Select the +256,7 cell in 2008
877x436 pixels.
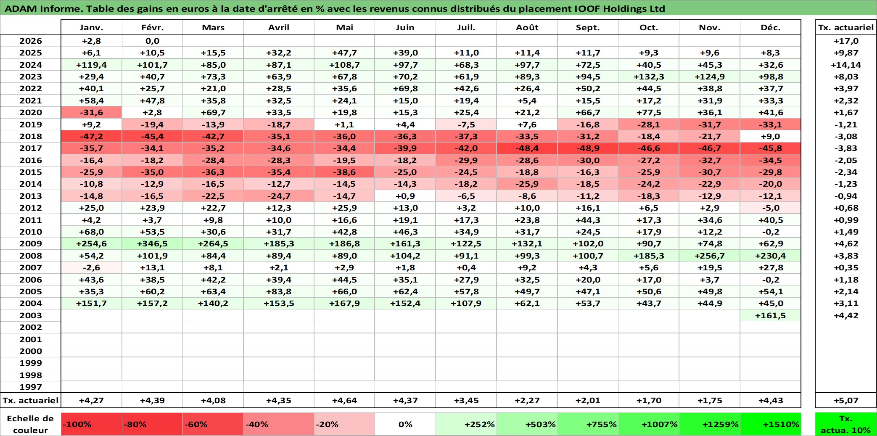(x=710, y=256)
